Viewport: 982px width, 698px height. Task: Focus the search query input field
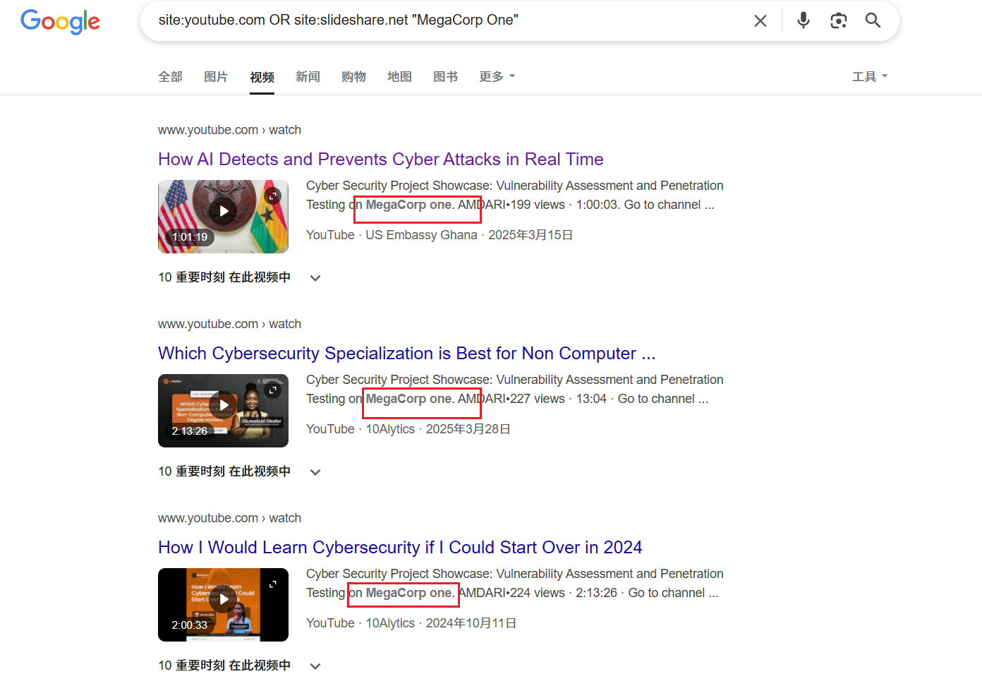point(448,20)
